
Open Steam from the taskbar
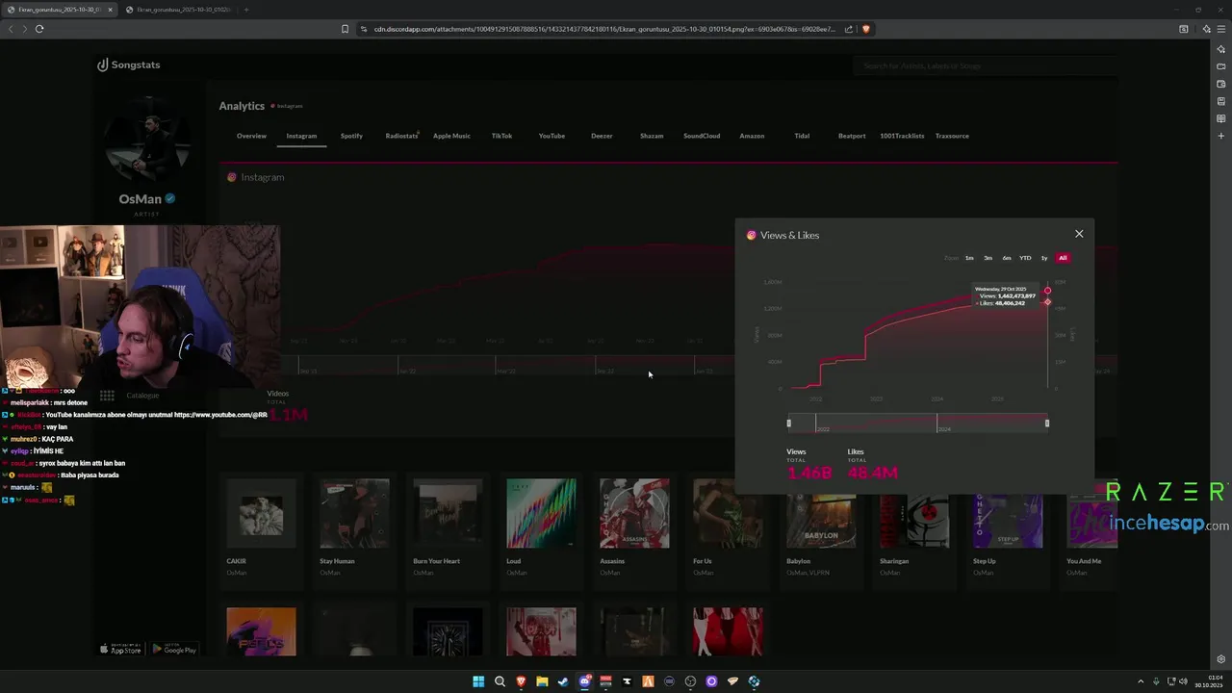pos(563,681)
